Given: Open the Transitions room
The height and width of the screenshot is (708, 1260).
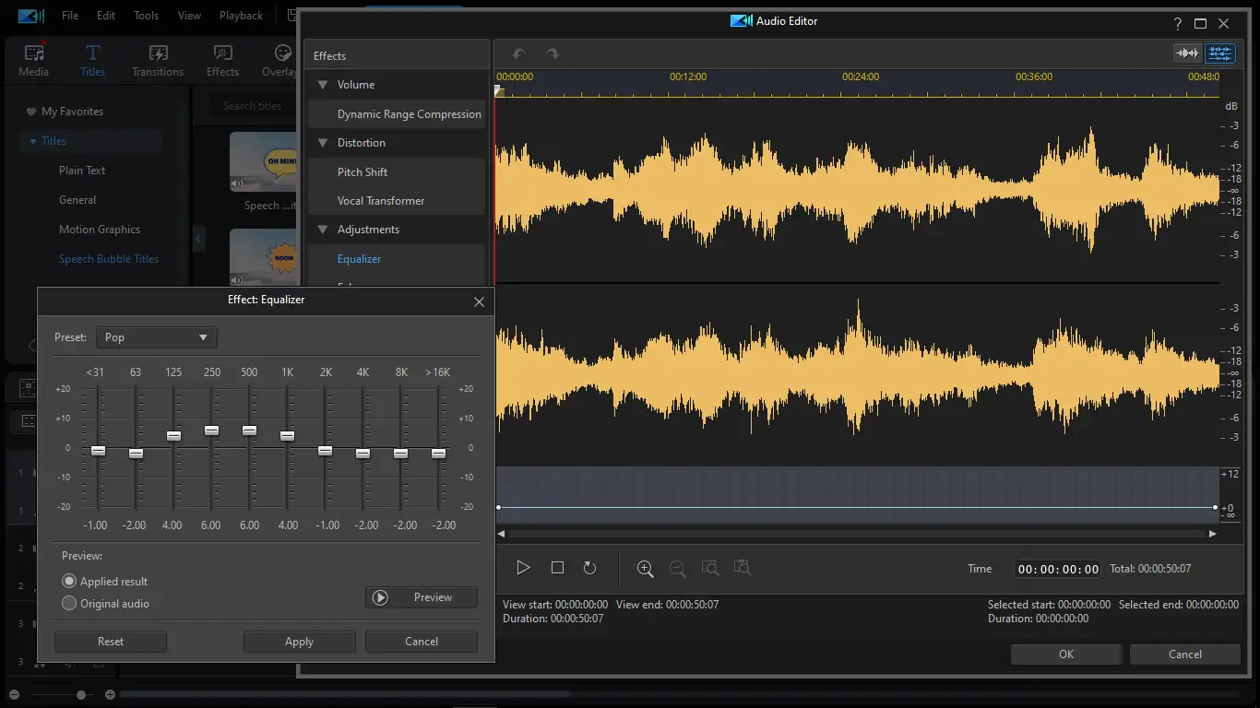Looking at the screenshot, I should [158, 61].
